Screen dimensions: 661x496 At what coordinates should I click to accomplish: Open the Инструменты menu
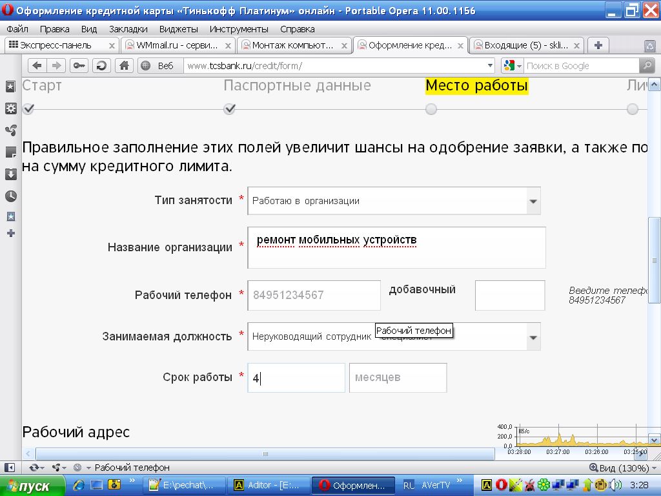coord(239,29)
